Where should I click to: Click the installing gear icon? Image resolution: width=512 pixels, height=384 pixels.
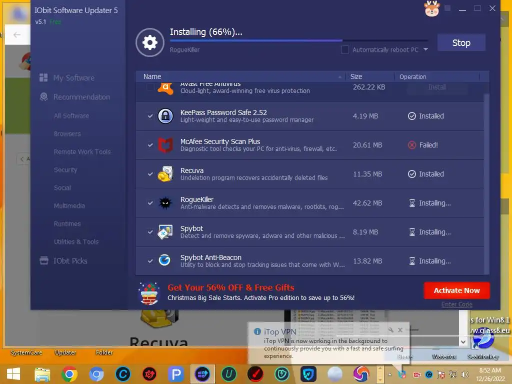point(150,42)
